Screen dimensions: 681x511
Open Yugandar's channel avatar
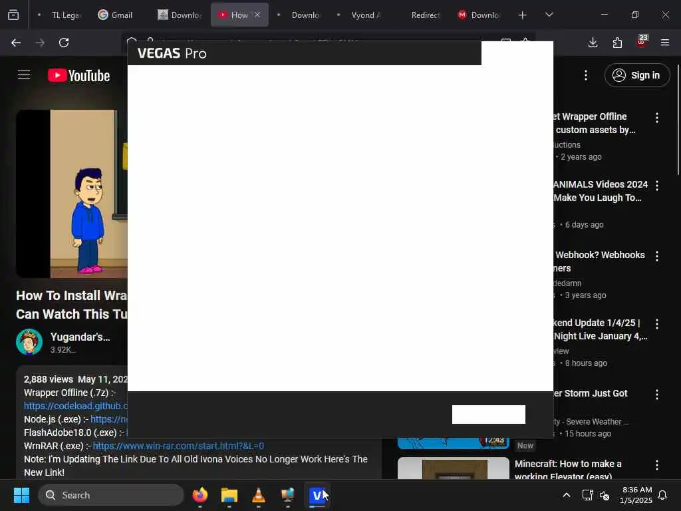click(29, 342)
